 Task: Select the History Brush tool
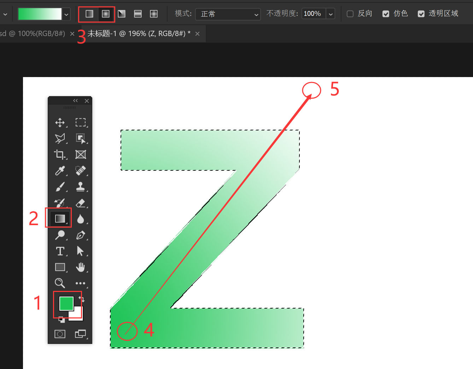pyautogui.click(x=60, y=203)
